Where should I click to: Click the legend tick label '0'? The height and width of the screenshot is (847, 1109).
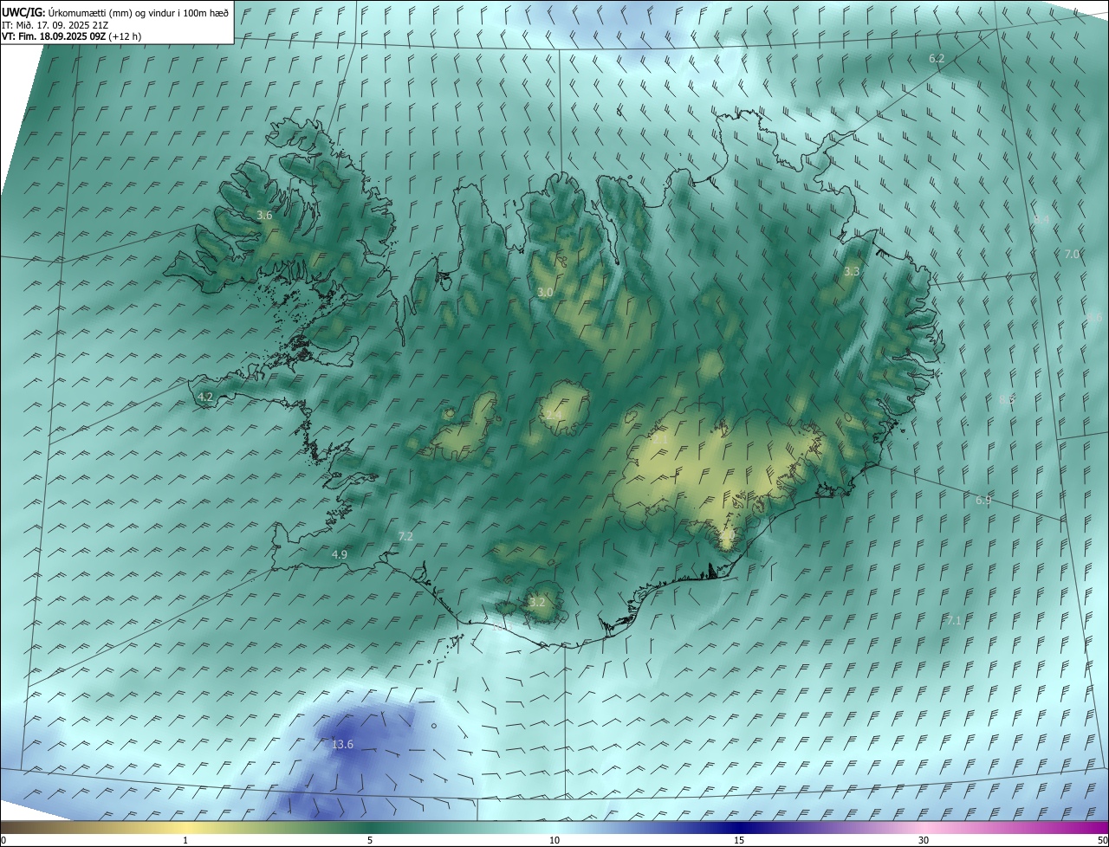coord(3,840)
